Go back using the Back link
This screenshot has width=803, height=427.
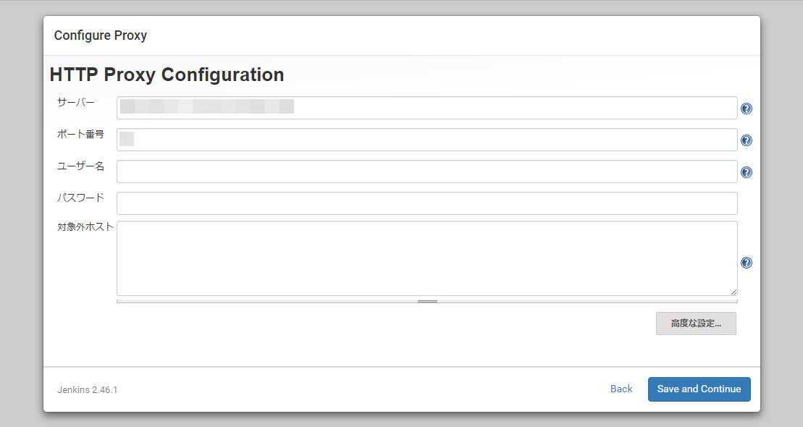[x=621, y=389]
